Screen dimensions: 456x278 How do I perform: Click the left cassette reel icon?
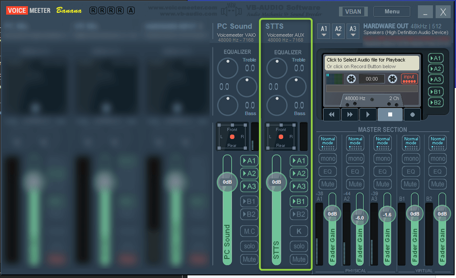(351, 79)
